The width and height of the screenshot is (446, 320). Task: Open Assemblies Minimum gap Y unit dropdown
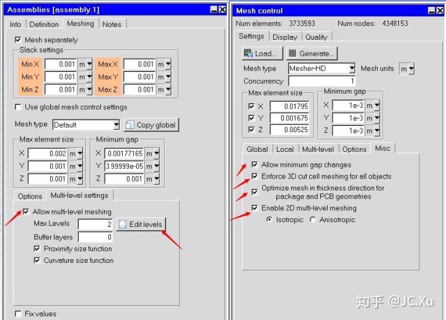tap(157, 166)
